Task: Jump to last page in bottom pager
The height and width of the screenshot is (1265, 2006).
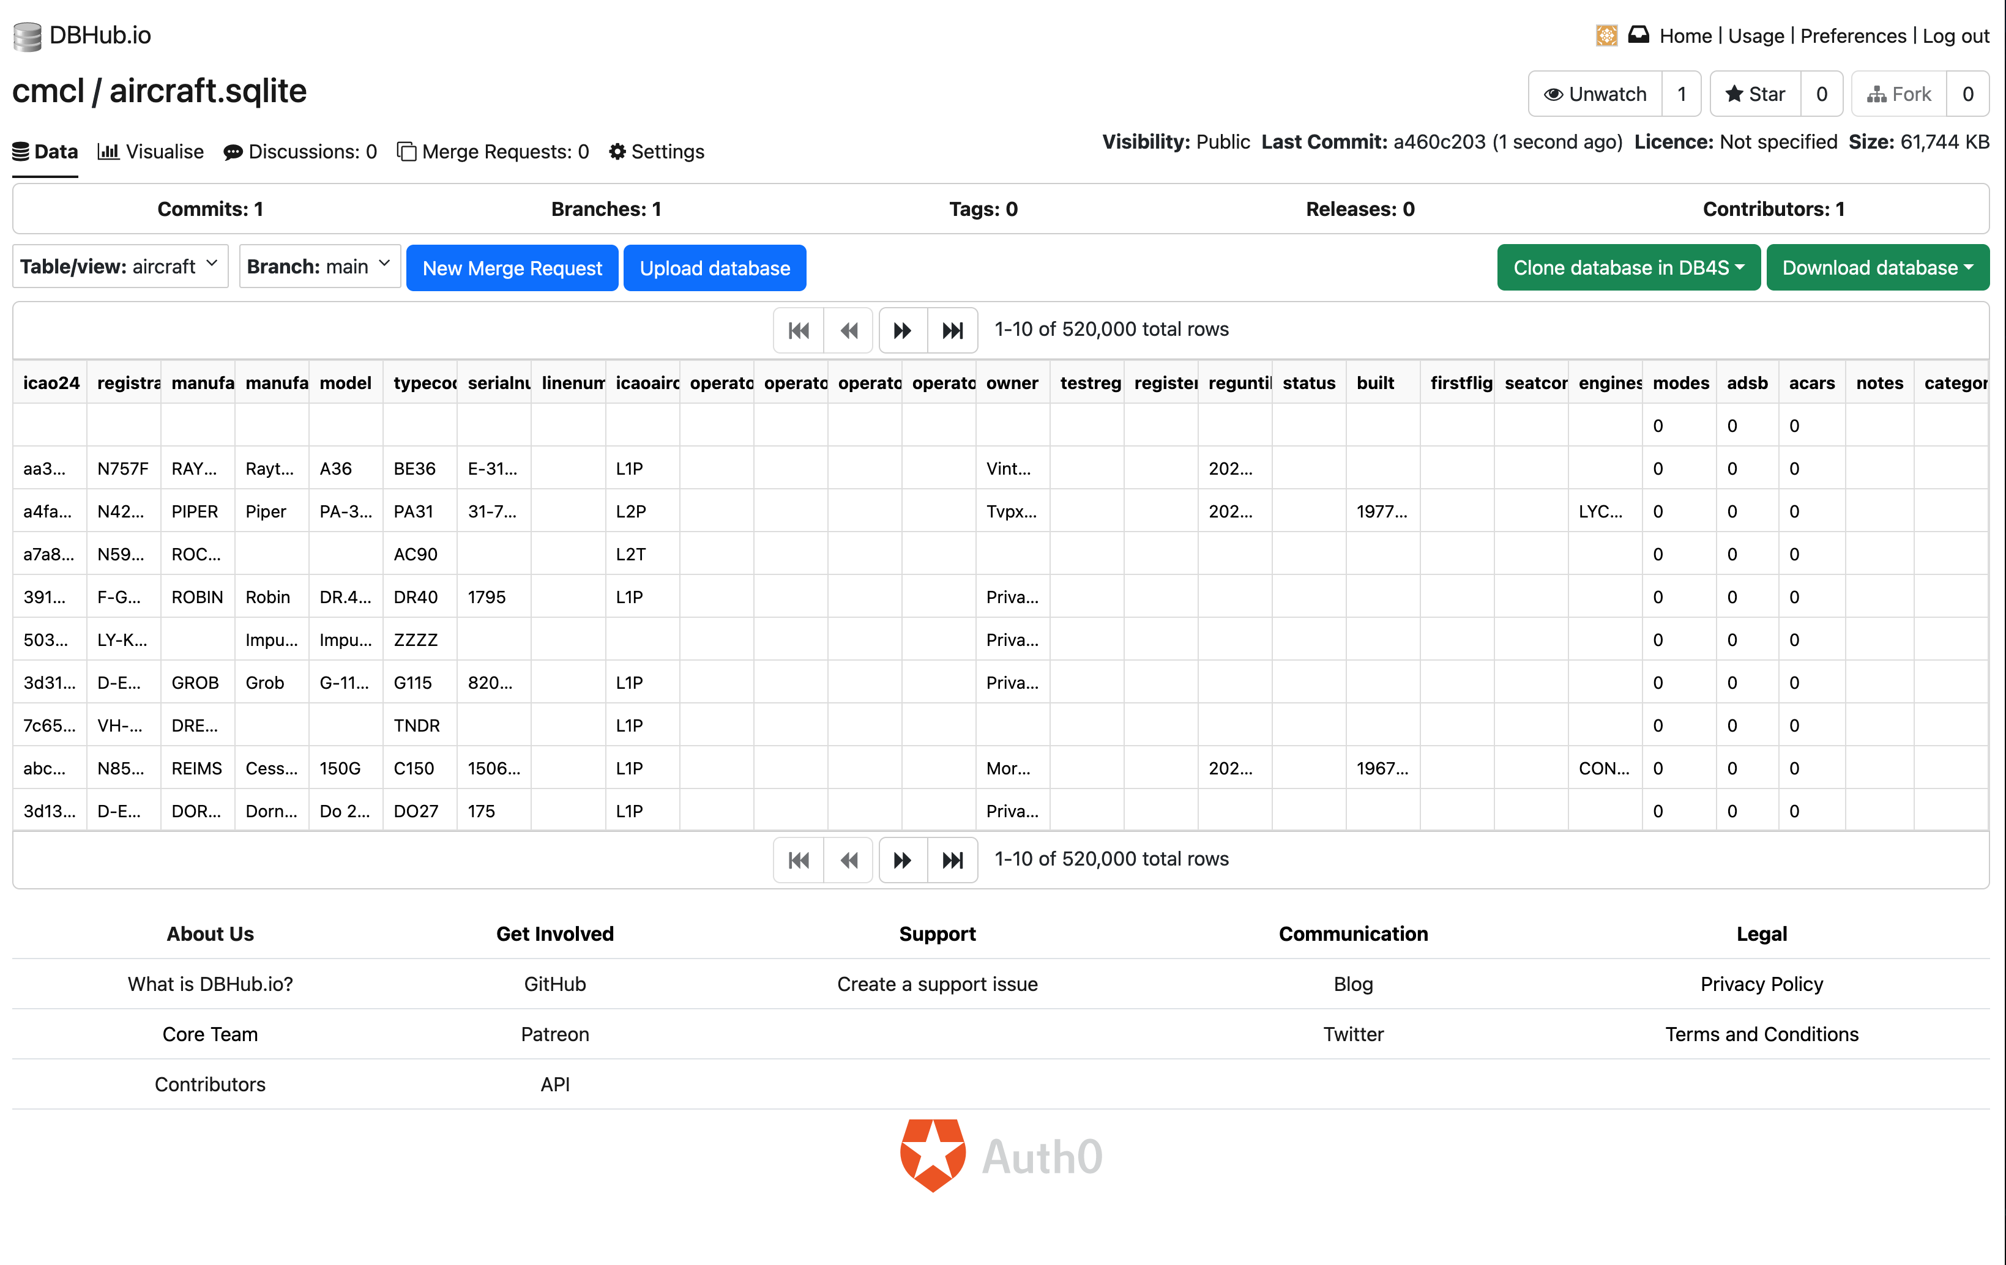Action: coord(952,859)
